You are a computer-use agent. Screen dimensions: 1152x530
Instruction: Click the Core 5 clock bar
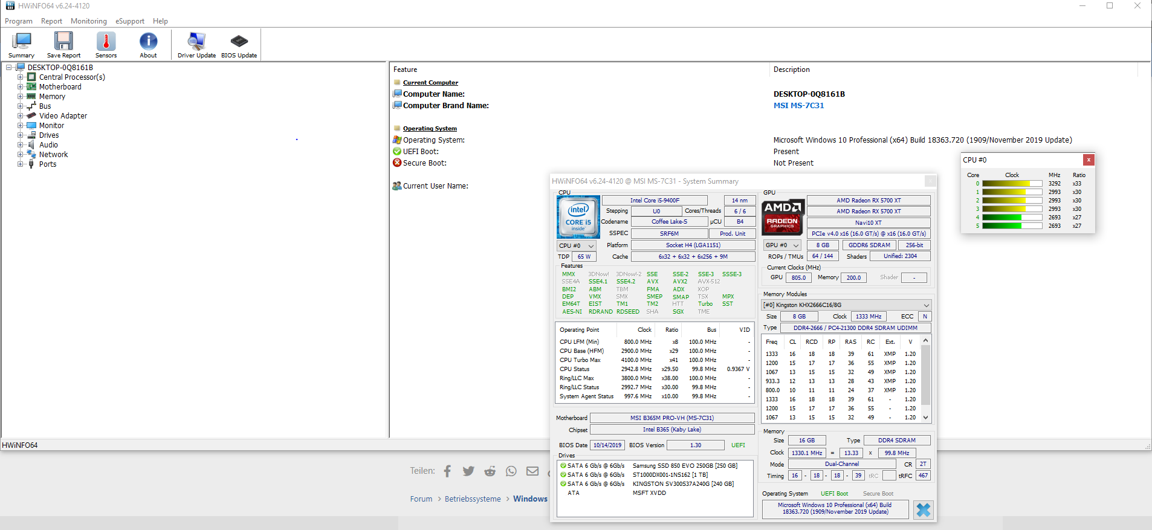click(1012, 226)
